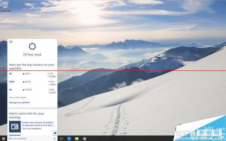Open the Kansas man news headline
The width and height of the screenshot is (226, 141).
pos(38,124)
